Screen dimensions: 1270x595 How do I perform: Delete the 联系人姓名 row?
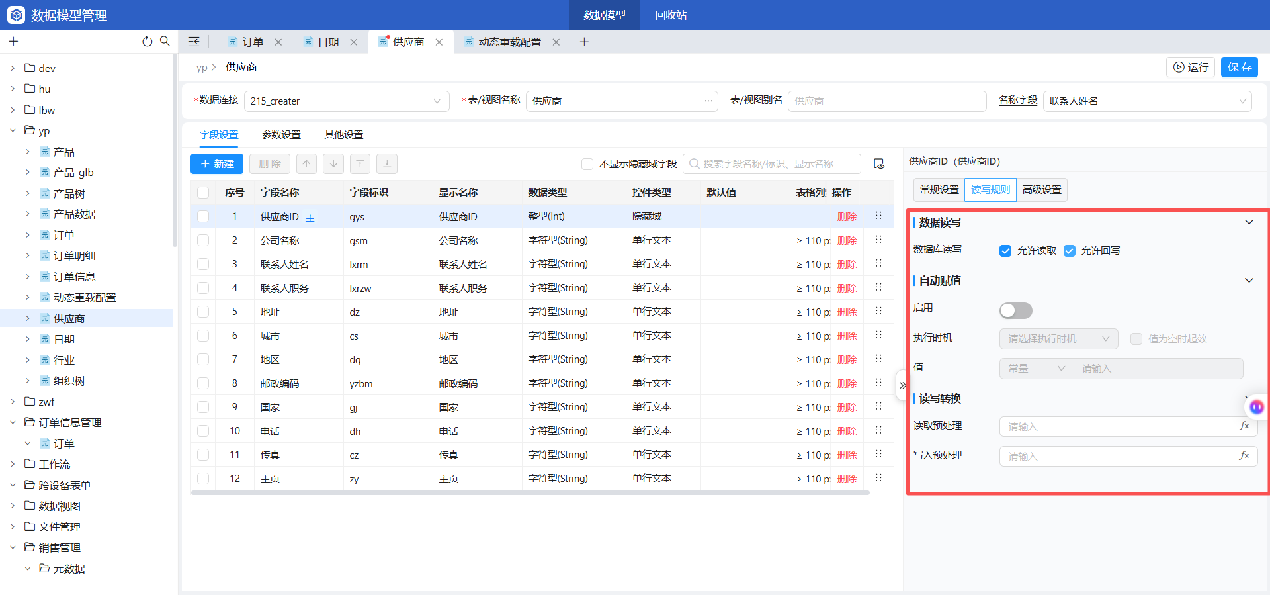[x=847, y=264]
